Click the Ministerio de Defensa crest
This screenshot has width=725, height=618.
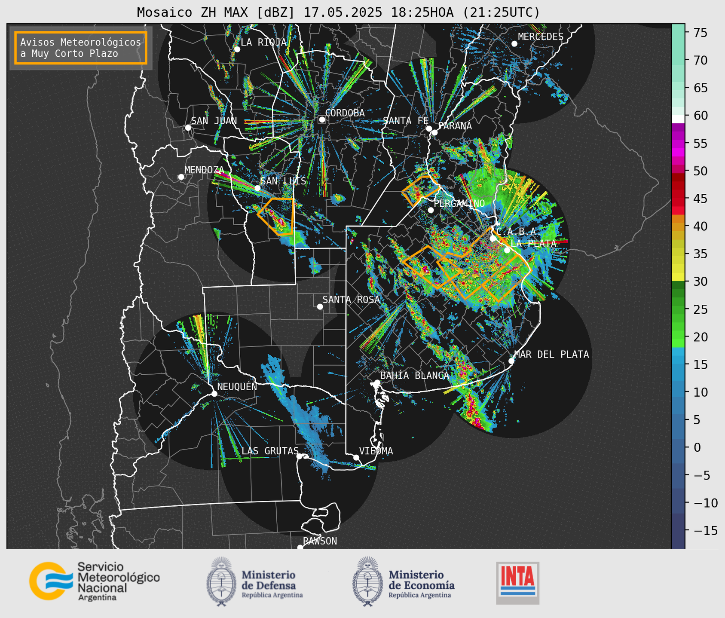pyautogui.click(x=222, y=581)
